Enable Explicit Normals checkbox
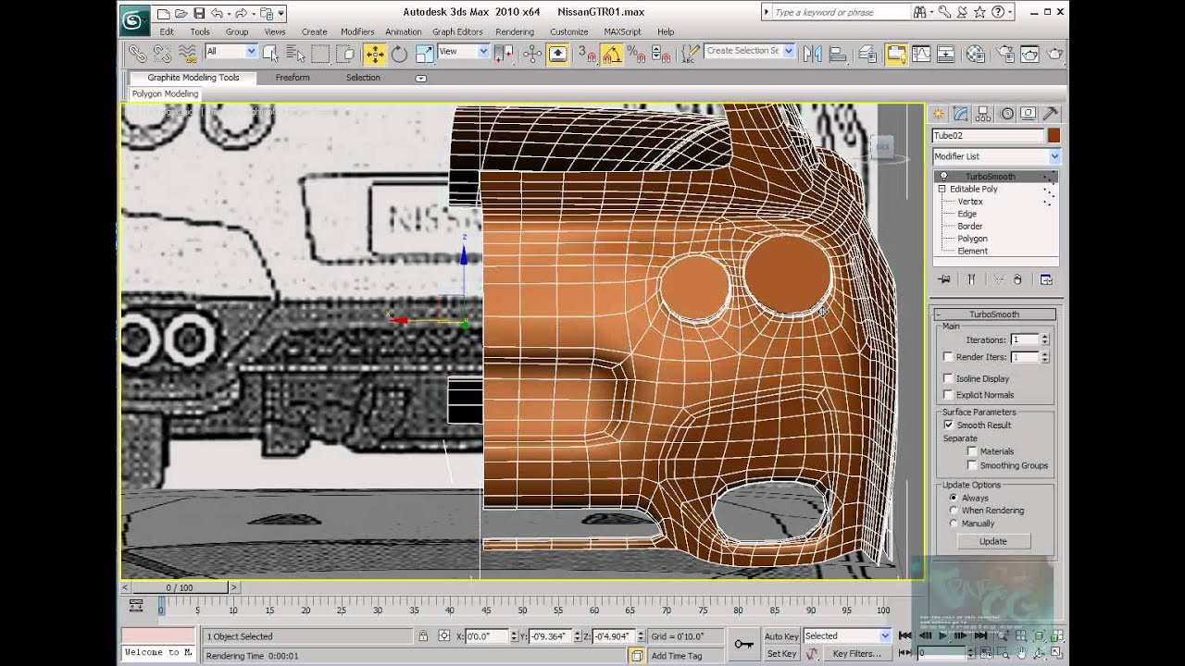 (x=948, y=395)
